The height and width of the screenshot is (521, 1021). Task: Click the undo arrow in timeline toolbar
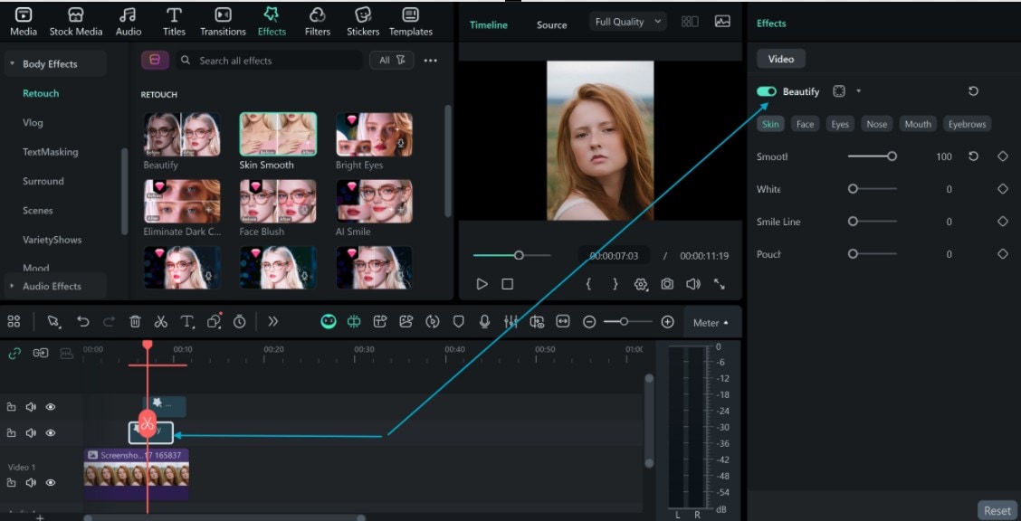point(83,321)
